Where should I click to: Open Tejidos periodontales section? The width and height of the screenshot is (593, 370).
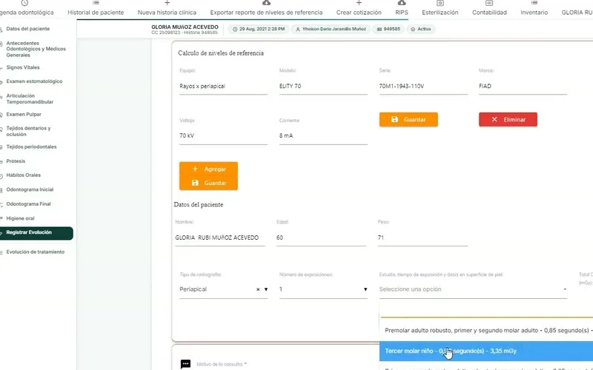[31, 147]
